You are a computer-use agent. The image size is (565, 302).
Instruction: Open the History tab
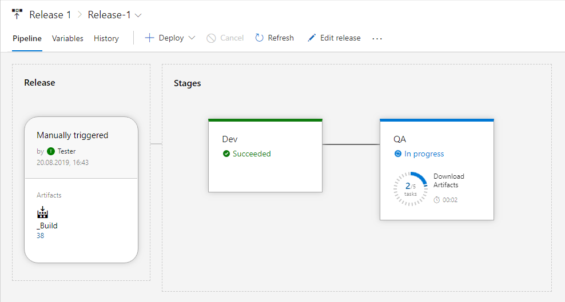pyautogui.click(x=106, y=38)
